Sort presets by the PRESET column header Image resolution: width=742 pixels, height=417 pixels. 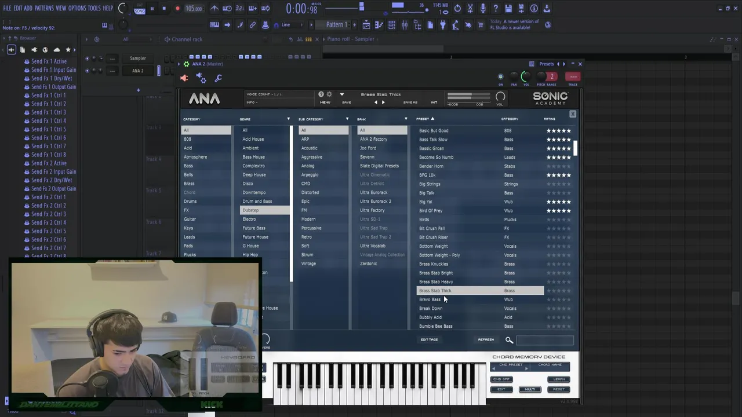424,119
